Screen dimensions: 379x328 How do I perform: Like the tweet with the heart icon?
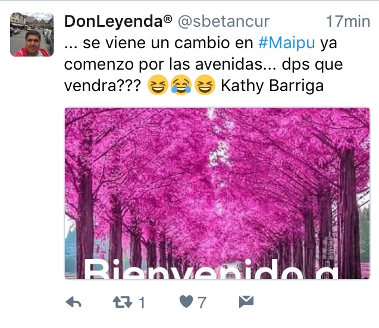[x=186, y=302]
